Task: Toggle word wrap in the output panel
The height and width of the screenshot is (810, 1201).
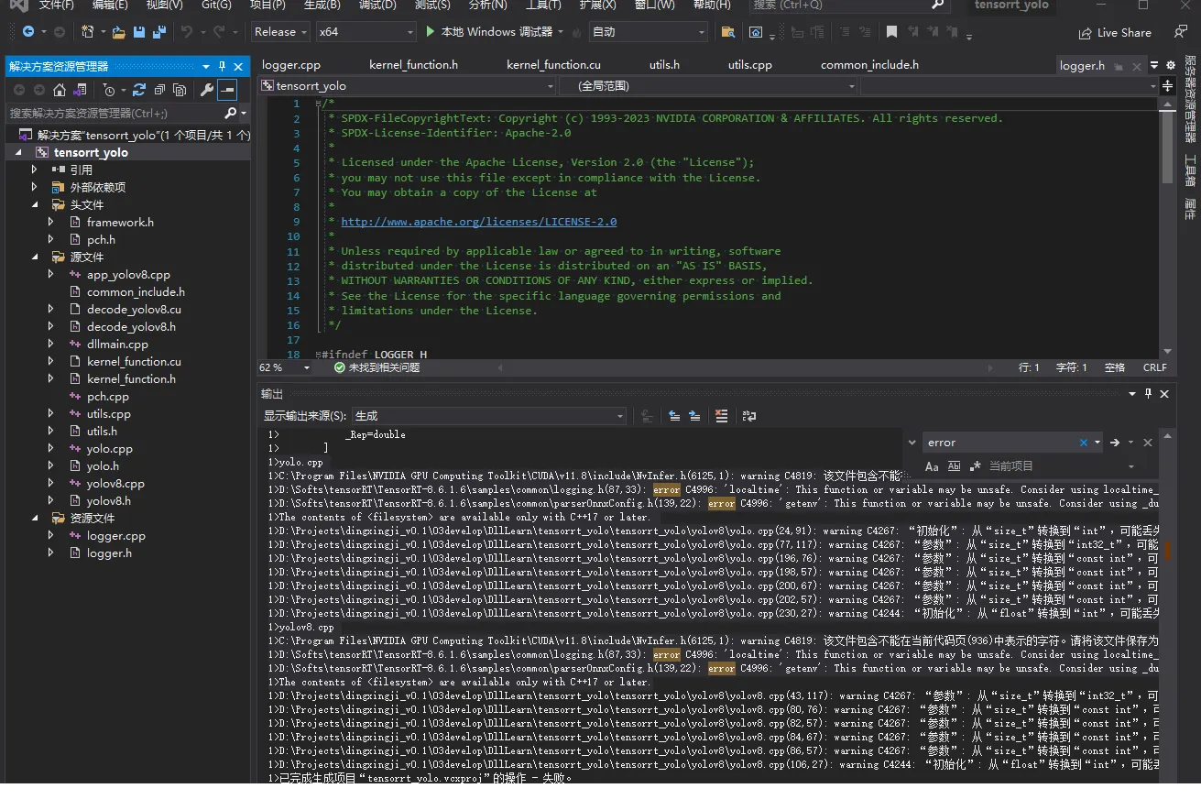Action: click(749, 416)
